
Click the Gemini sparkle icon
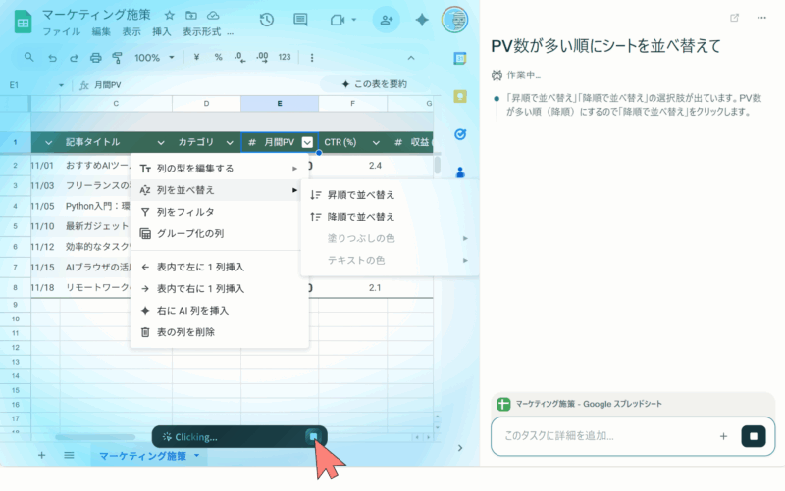[x=422, y=20]
